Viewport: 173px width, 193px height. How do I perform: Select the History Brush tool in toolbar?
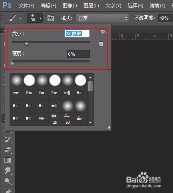(x=8, y=139)
